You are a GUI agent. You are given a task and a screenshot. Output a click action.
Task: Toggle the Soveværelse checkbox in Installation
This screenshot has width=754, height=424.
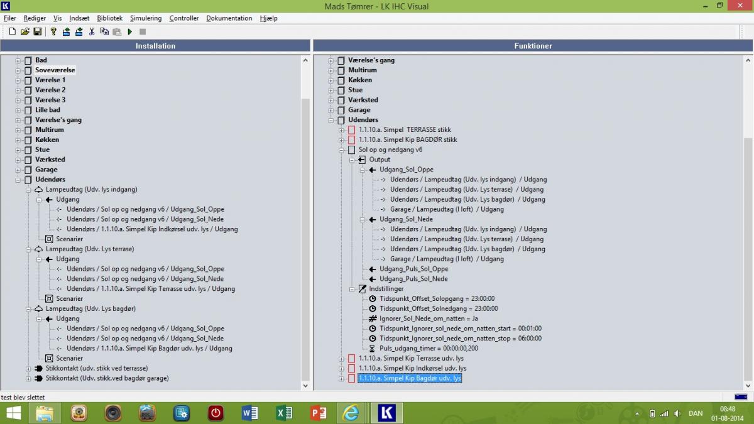pyautogui.click(x=28, y=70)
